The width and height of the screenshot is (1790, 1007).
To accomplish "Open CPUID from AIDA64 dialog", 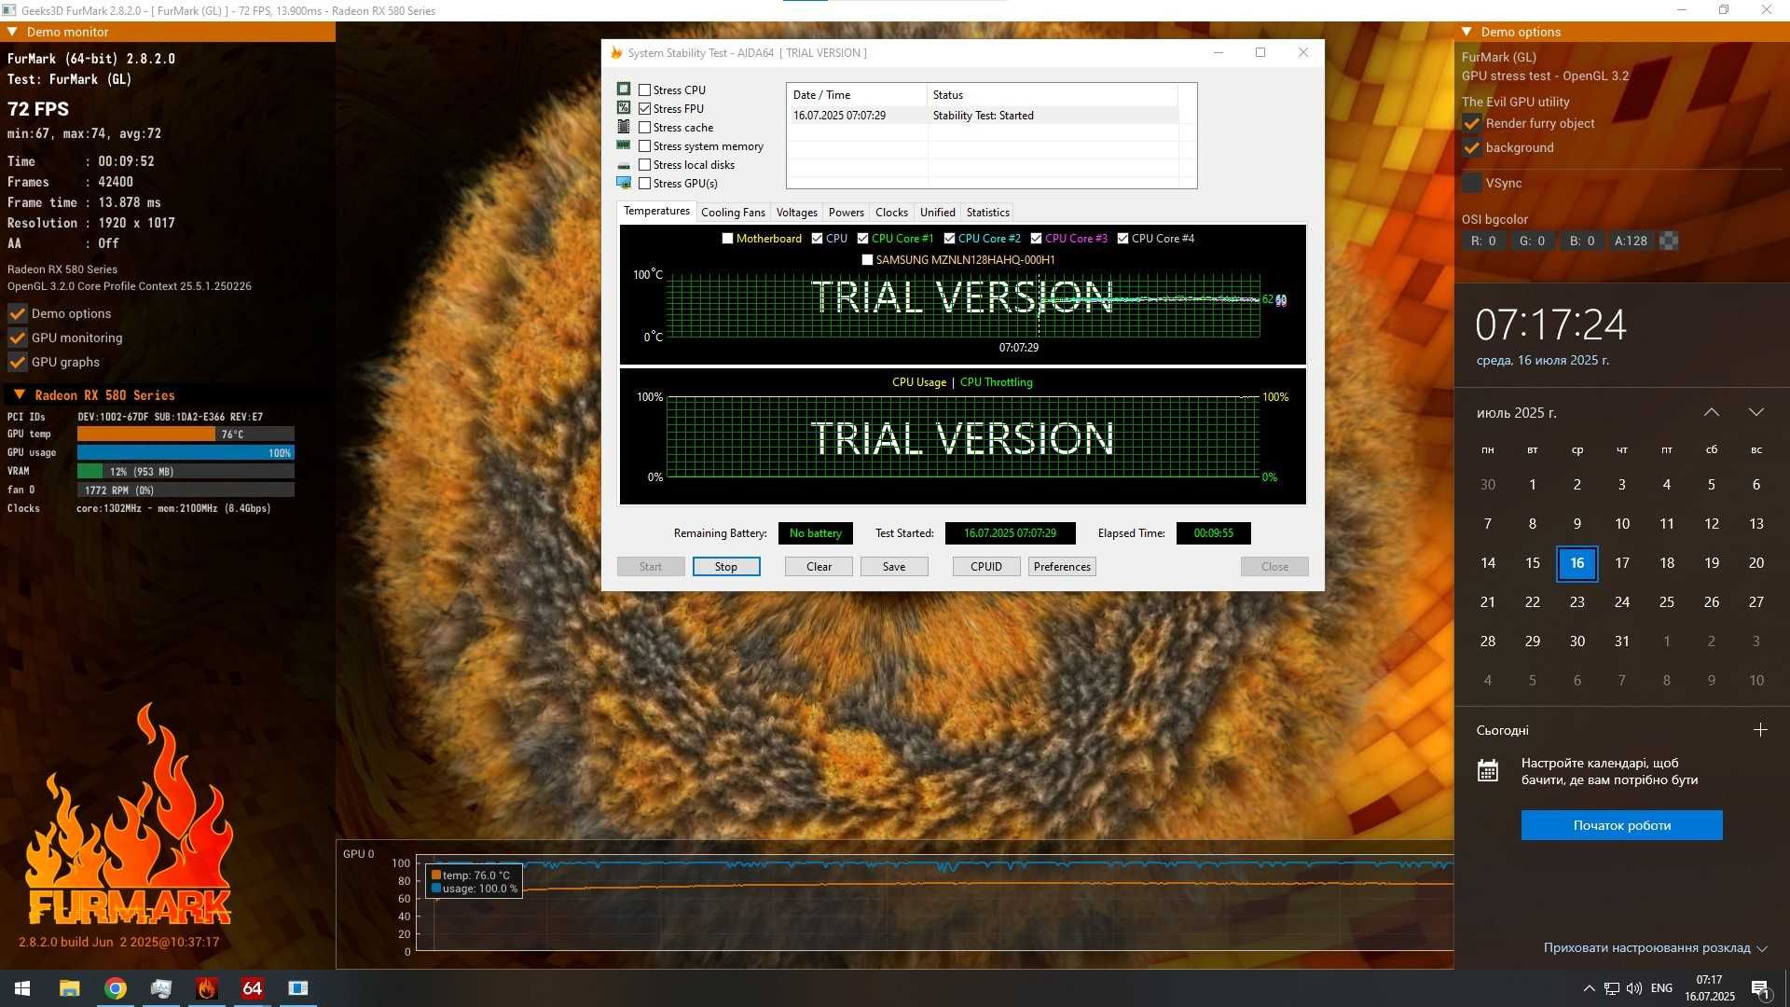I will click(x=986, y=567).
